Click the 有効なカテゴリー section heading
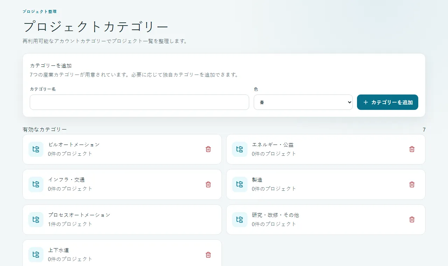Viewport: 448px width, 266px height. coord(45,129)
